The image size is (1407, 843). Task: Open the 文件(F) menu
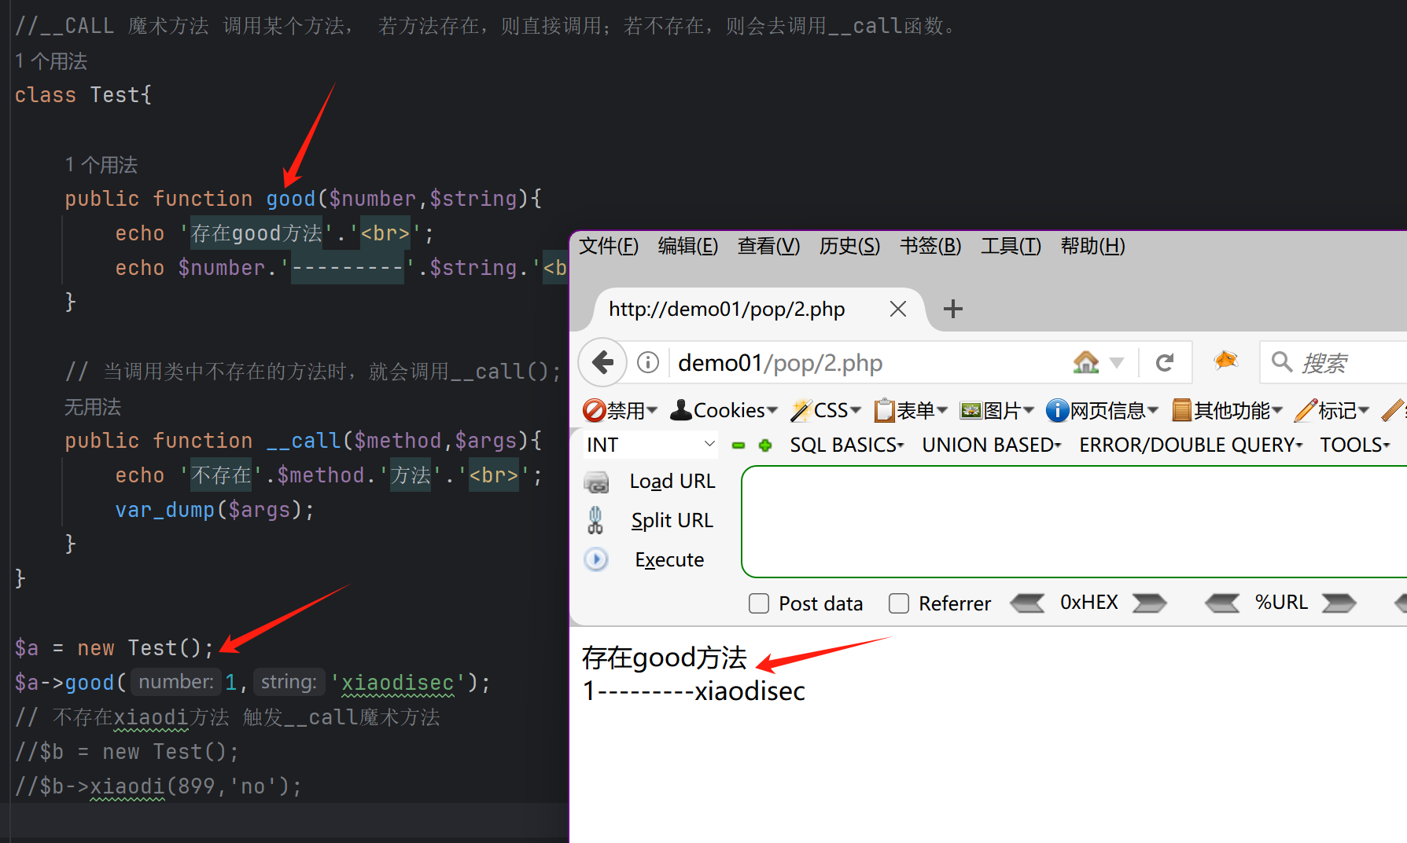[x=609, y=247]
